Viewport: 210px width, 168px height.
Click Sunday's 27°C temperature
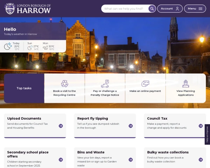click(36, 46)
